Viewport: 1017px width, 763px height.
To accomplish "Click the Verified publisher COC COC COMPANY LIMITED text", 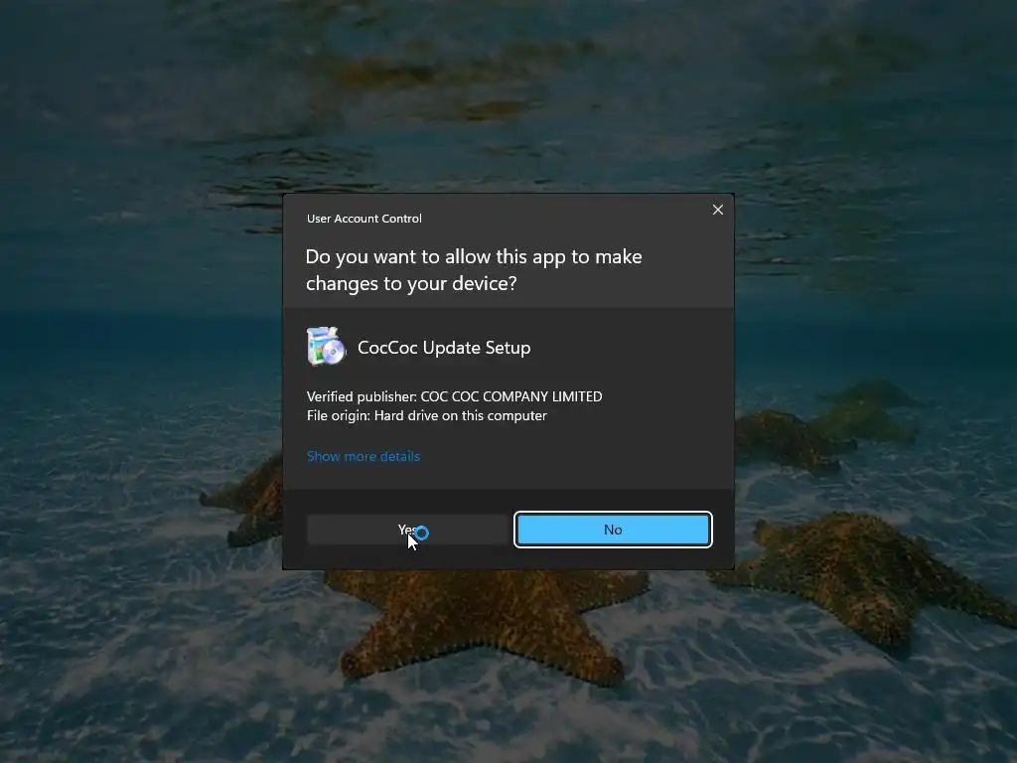I will pos(454,396).
